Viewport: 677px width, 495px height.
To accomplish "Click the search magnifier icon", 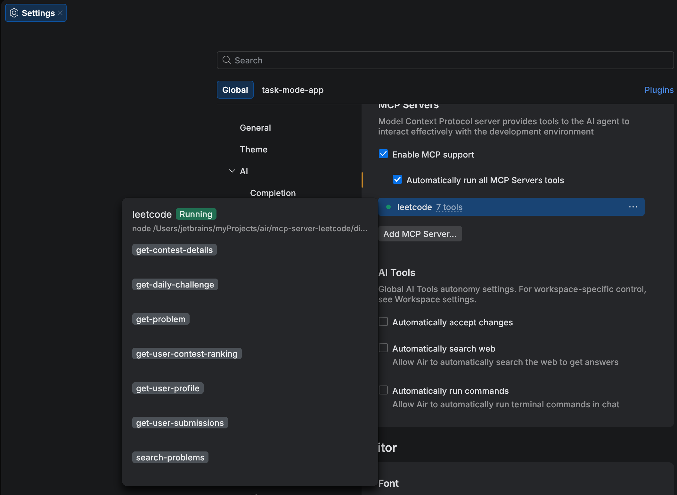I will point(226,60).
